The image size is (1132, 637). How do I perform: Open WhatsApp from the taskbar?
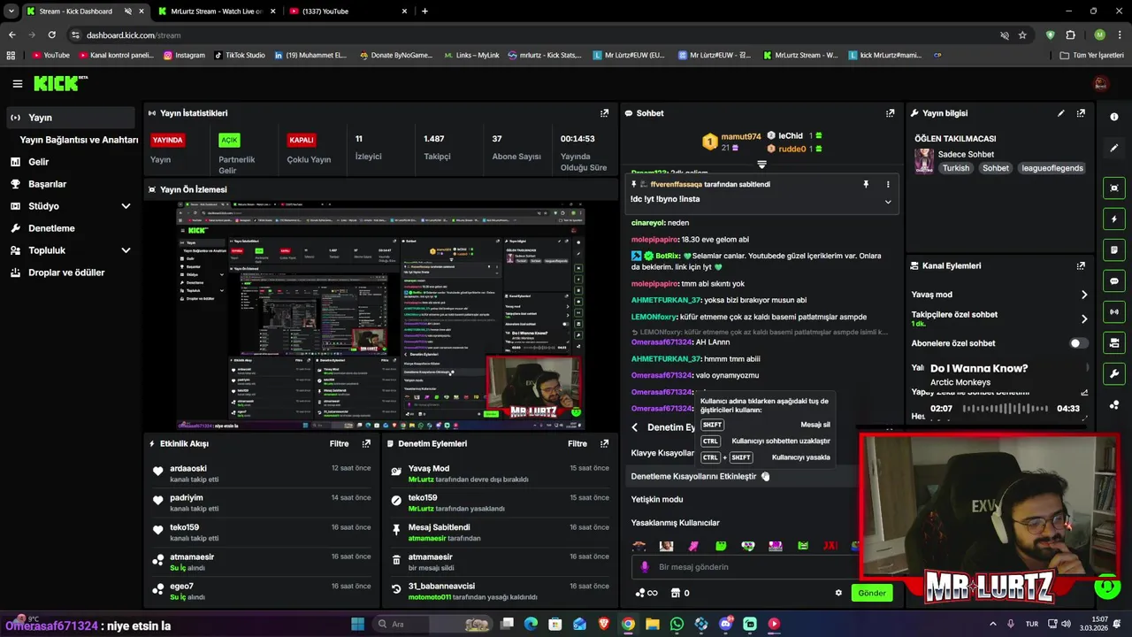677,624
